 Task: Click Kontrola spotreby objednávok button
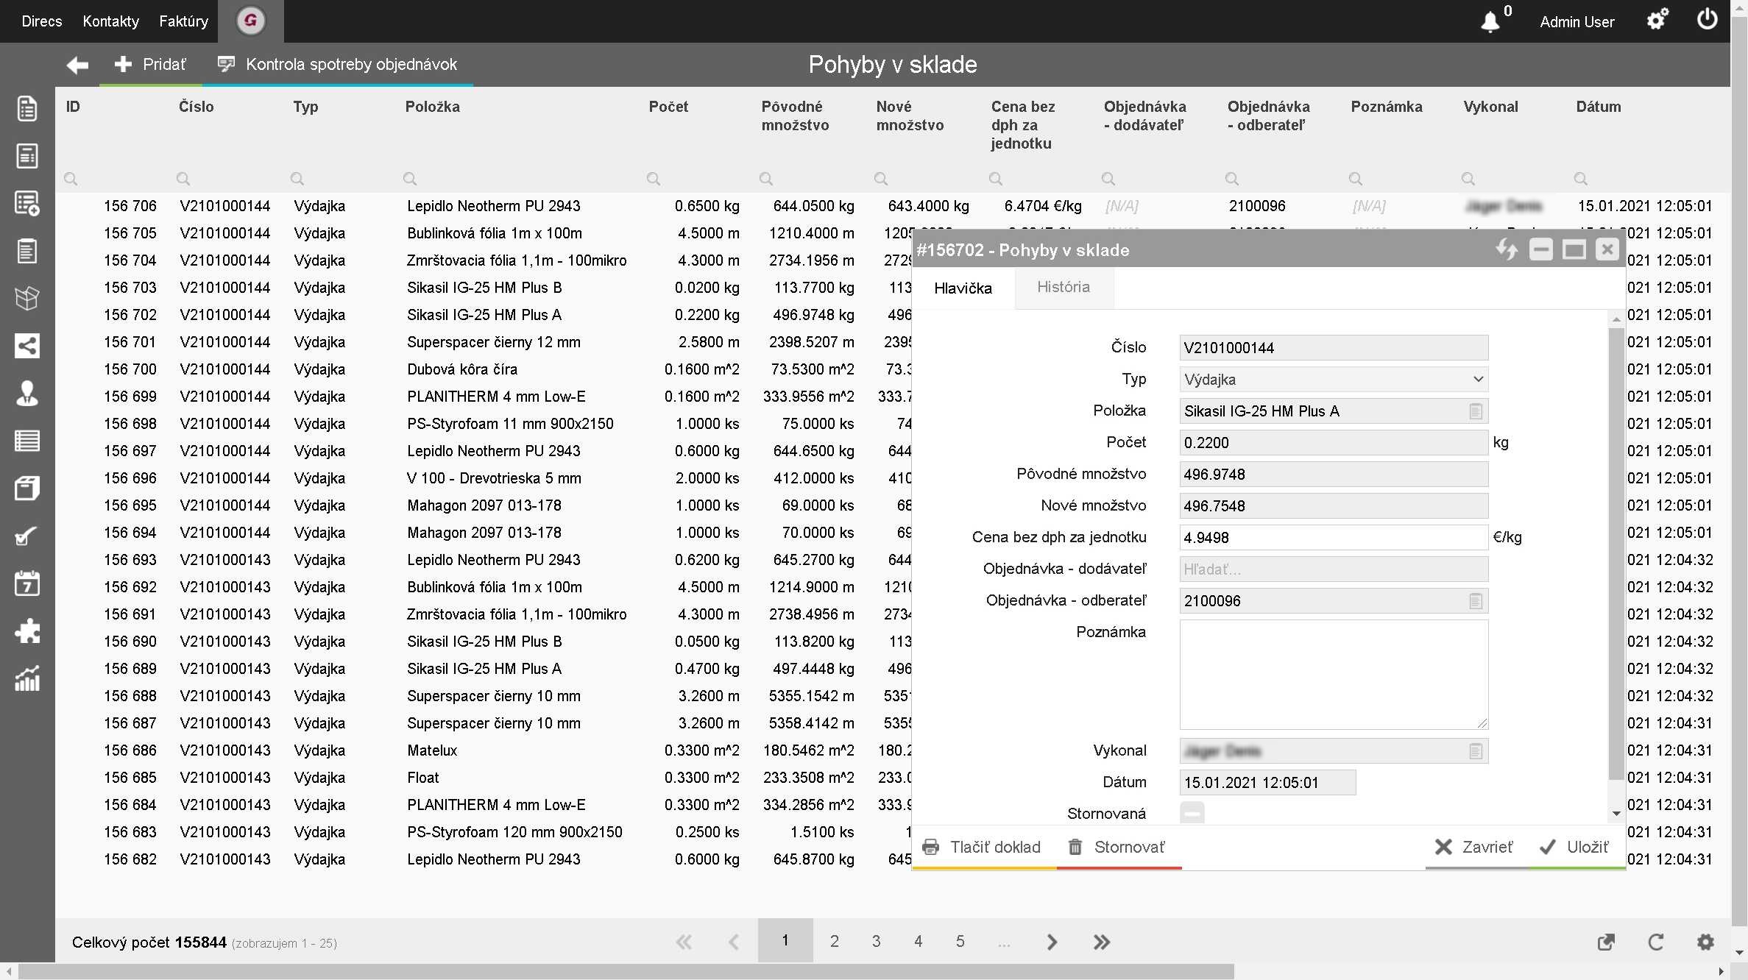(x=338, y=64)
